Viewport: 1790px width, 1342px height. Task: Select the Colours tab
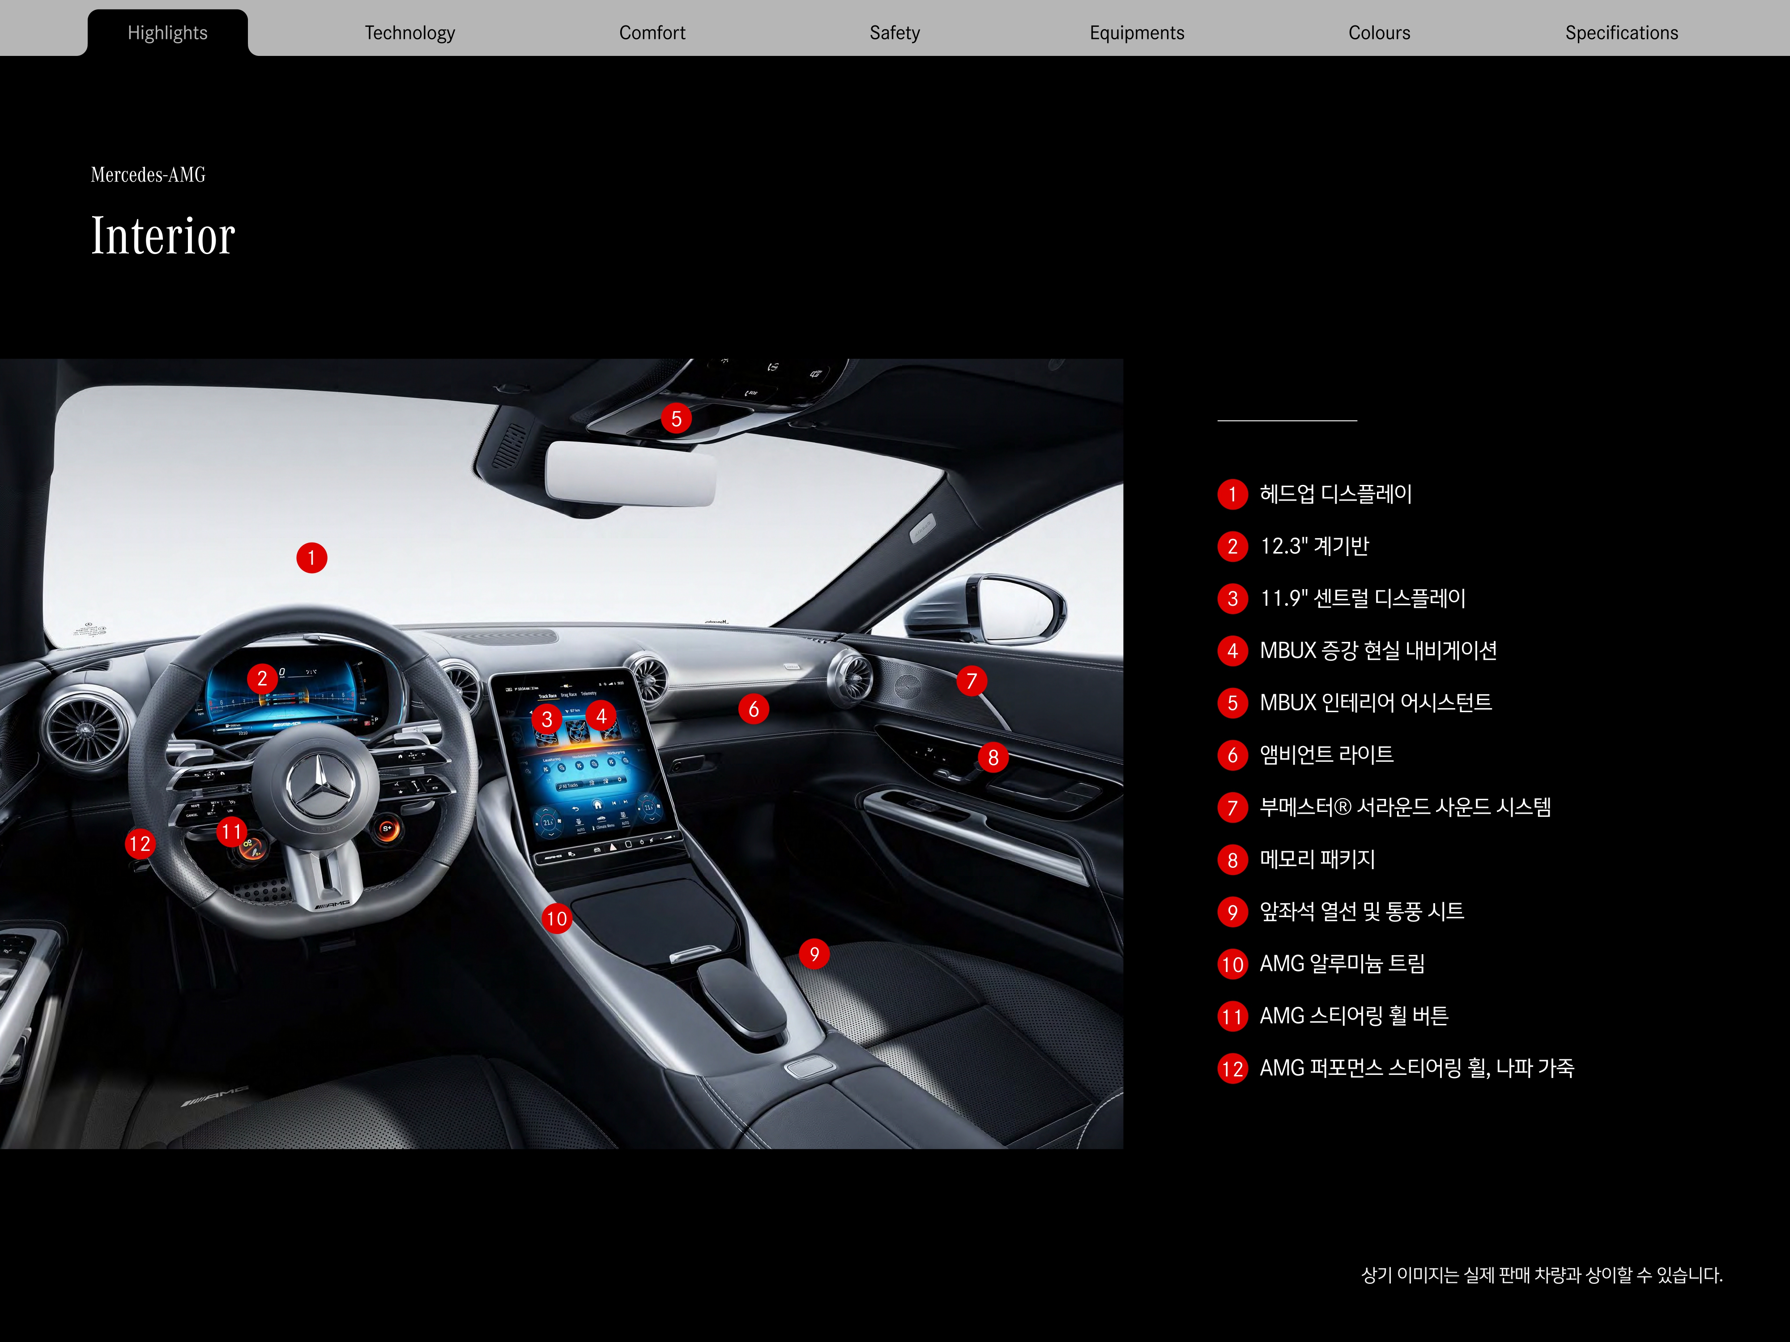pyautogui.click(x=1379, y=33)
